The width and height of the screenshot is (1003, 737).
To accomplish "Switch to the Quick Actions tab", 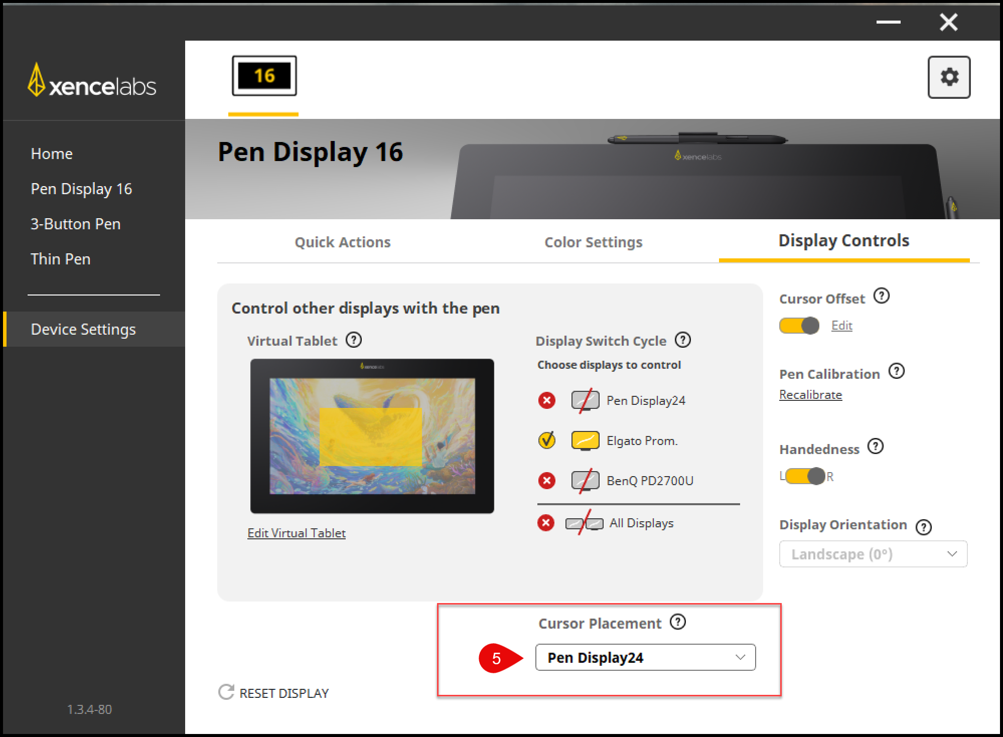I will click(x=342, y=242).
